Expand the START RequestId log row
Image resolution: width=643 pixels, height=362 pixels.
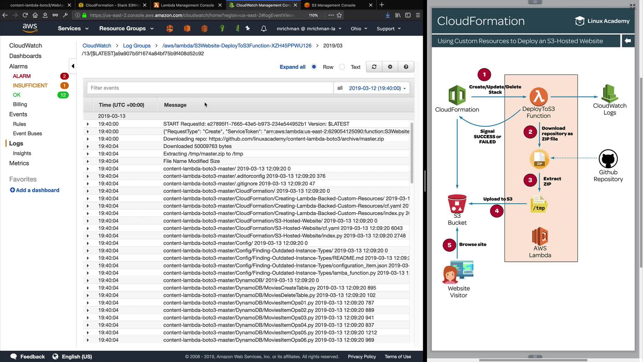[88, 124]
